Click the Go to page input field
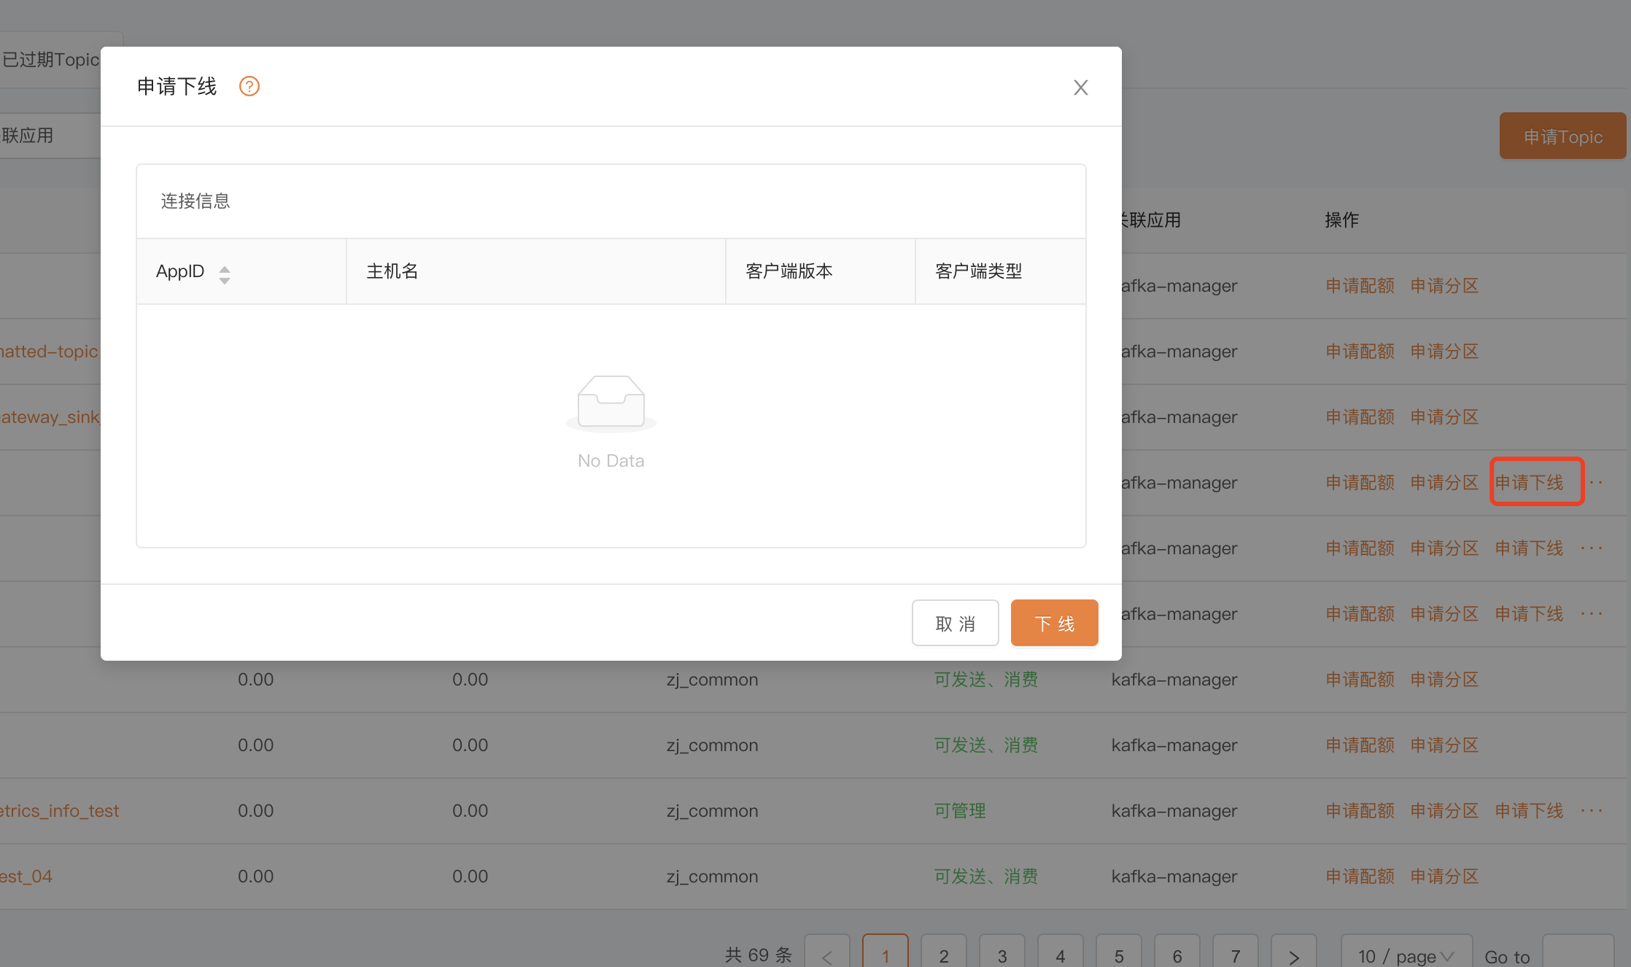The height and width of the screenshot is (967, 1631). coord(1578,955)
